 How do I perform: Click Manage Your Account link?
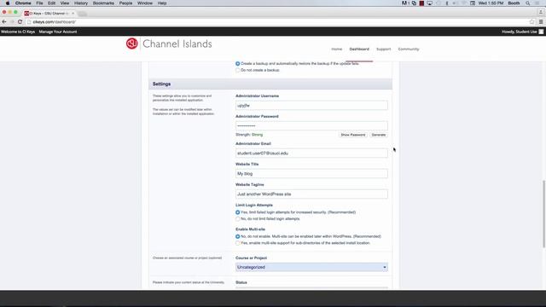[58, 32]
